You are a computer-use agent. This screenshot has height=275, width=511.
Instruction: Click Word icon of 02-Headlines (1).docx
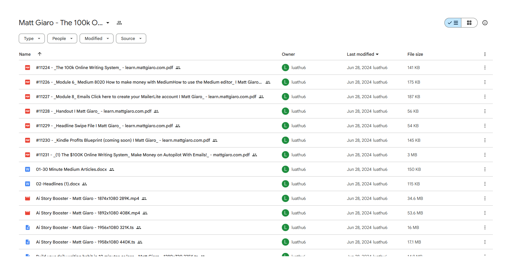click(x=28, y=184)
